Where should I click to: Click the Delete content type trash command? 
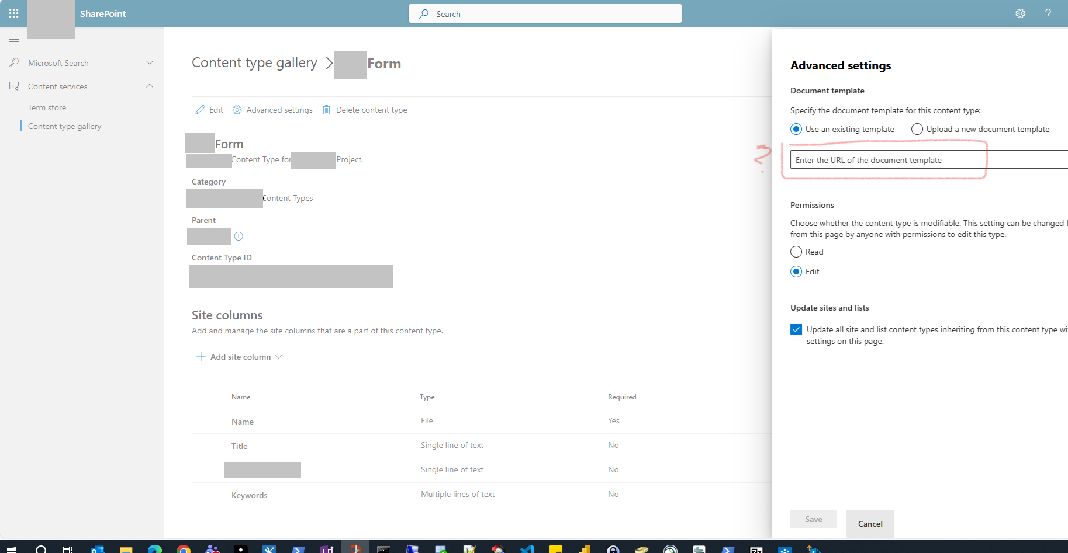365,110
